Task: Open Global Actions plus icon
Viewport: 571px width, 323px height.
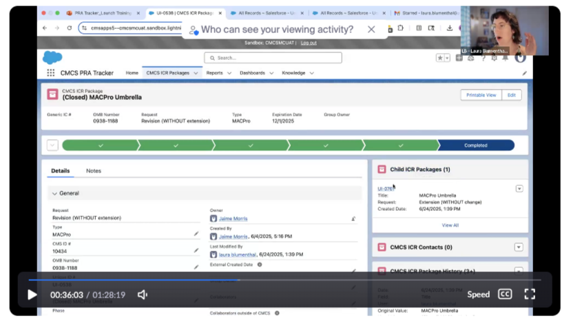Action: [459, 58]
